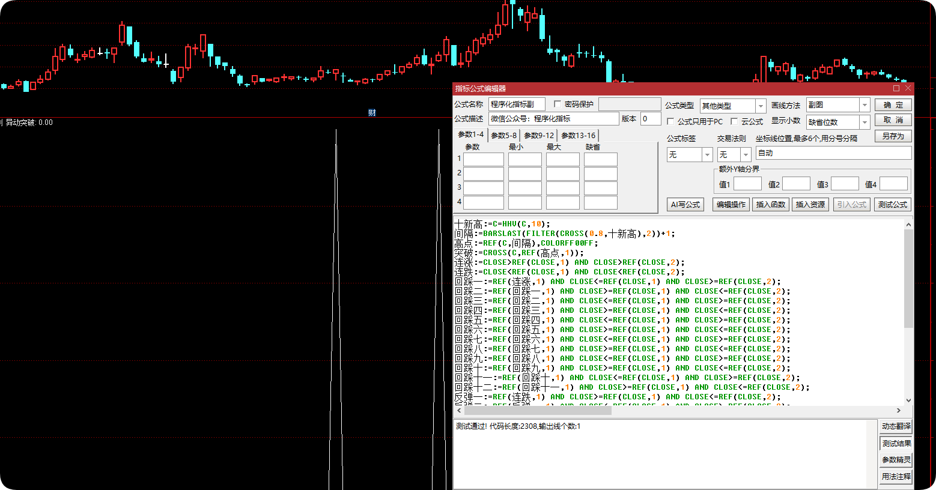
Task: Toggle 公式只用于PC checkbox
Action: [670, 121]
